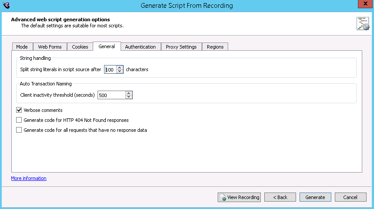Decrease client inactivity threshold value
Image resolution: width=374 pixels, height=209 pixels.
(128, 97)
